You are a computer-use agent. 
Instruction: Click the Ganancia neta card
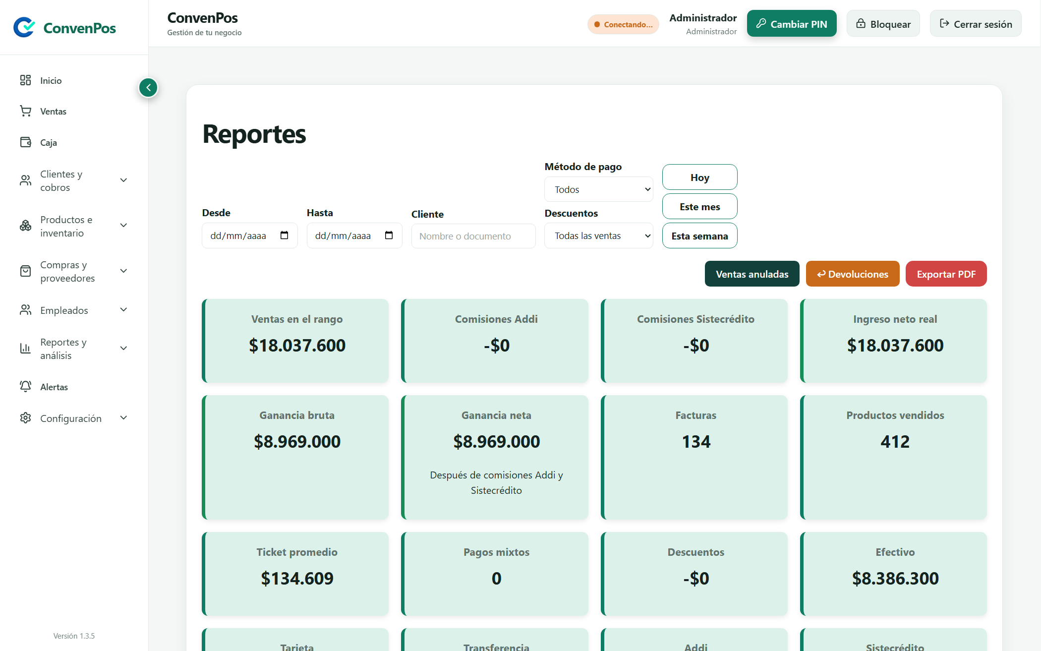(x=495, y=457)
